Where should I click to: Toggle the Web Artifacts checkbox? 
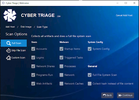33,84
